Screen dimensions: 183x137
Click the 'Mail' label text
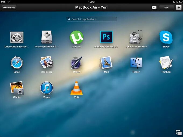(106, 72)
